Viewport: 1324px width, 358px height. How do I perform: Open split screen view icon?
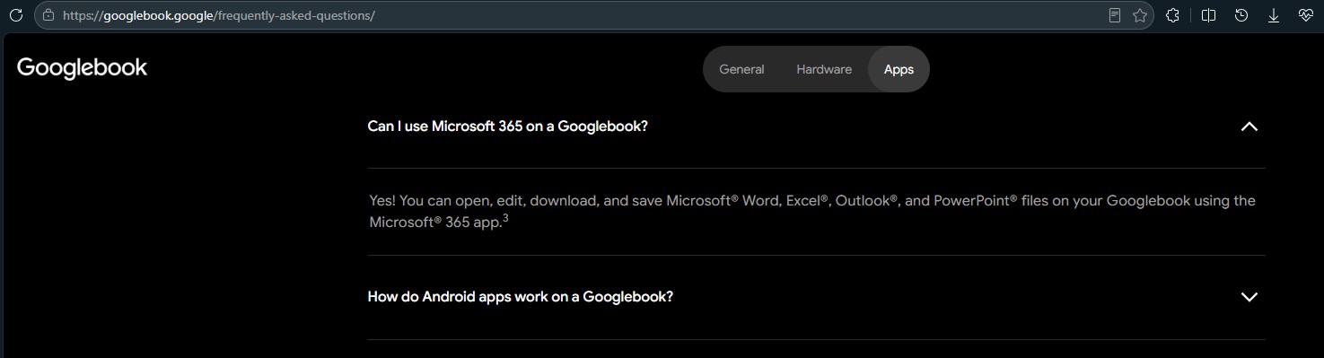pyautogui.click(x=1209, y=15)
